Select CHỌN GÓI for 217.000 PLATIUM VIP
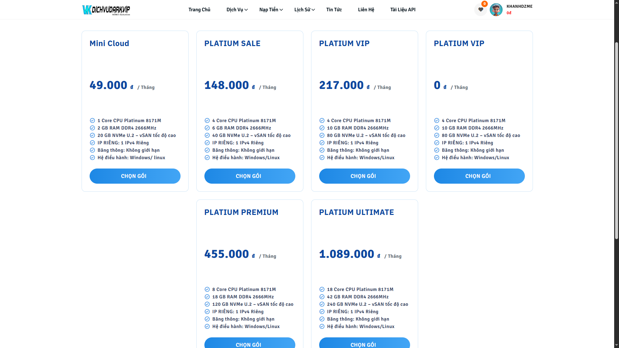The height and width of the screenshot is (348, 619). (364, 176)
